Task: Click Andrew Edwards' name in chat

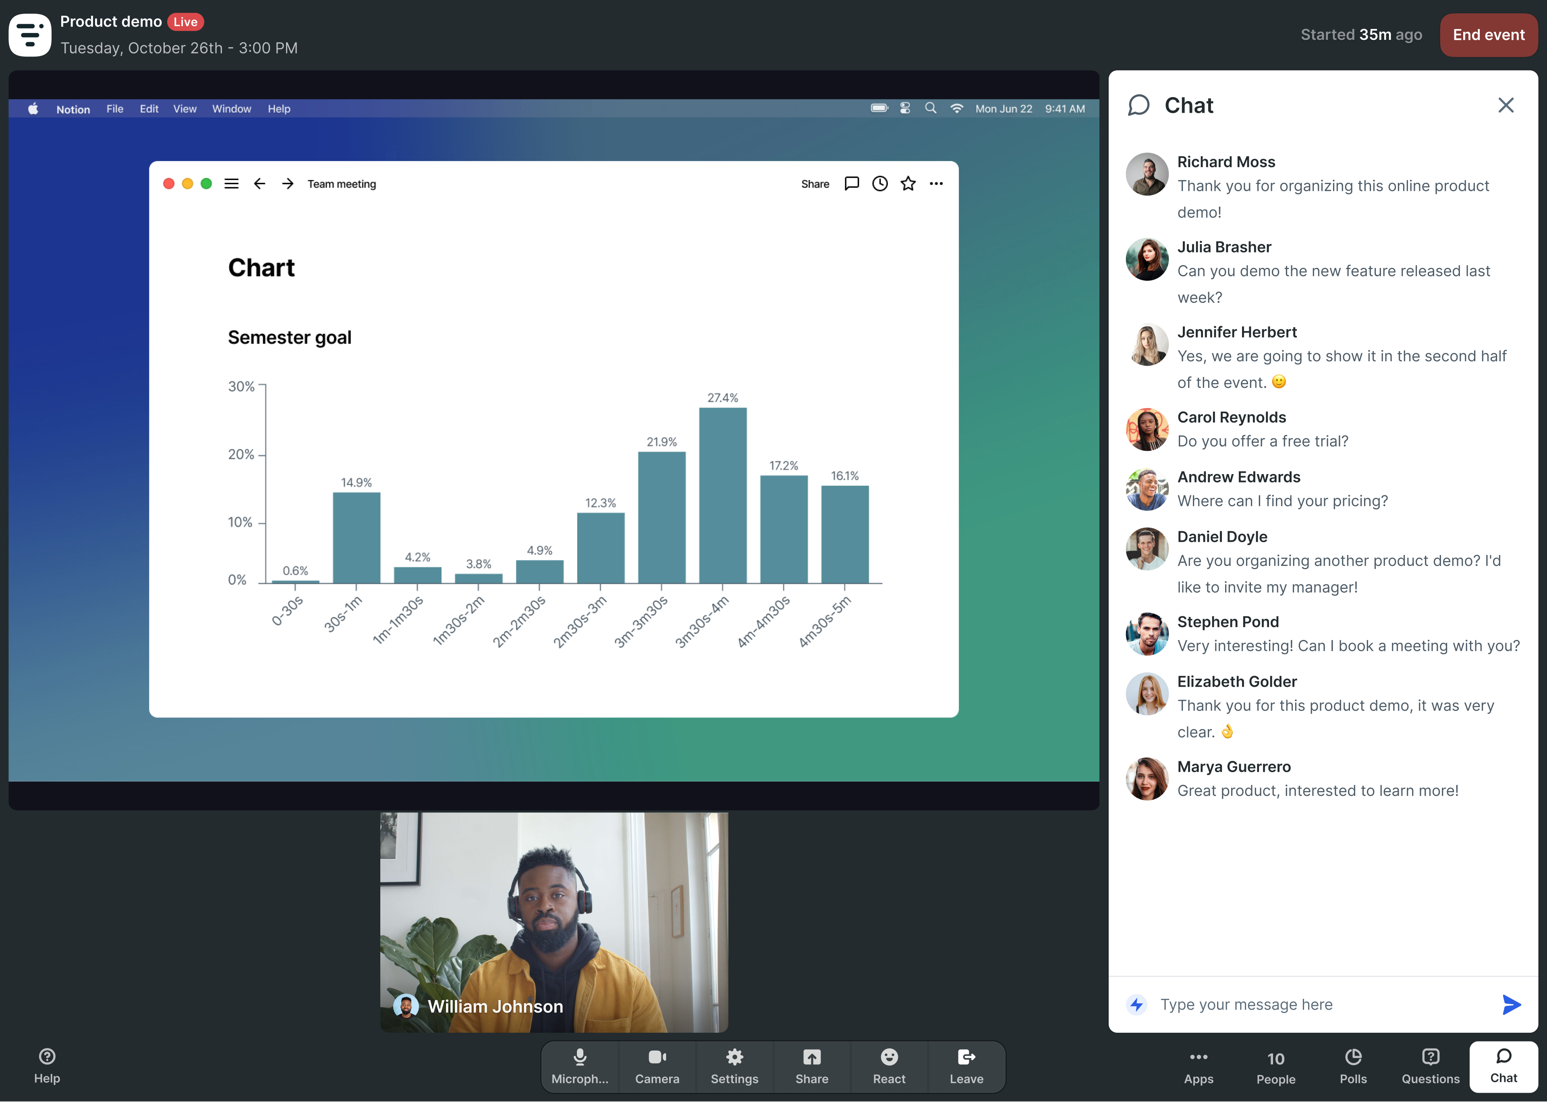Action: point(1238,477)
